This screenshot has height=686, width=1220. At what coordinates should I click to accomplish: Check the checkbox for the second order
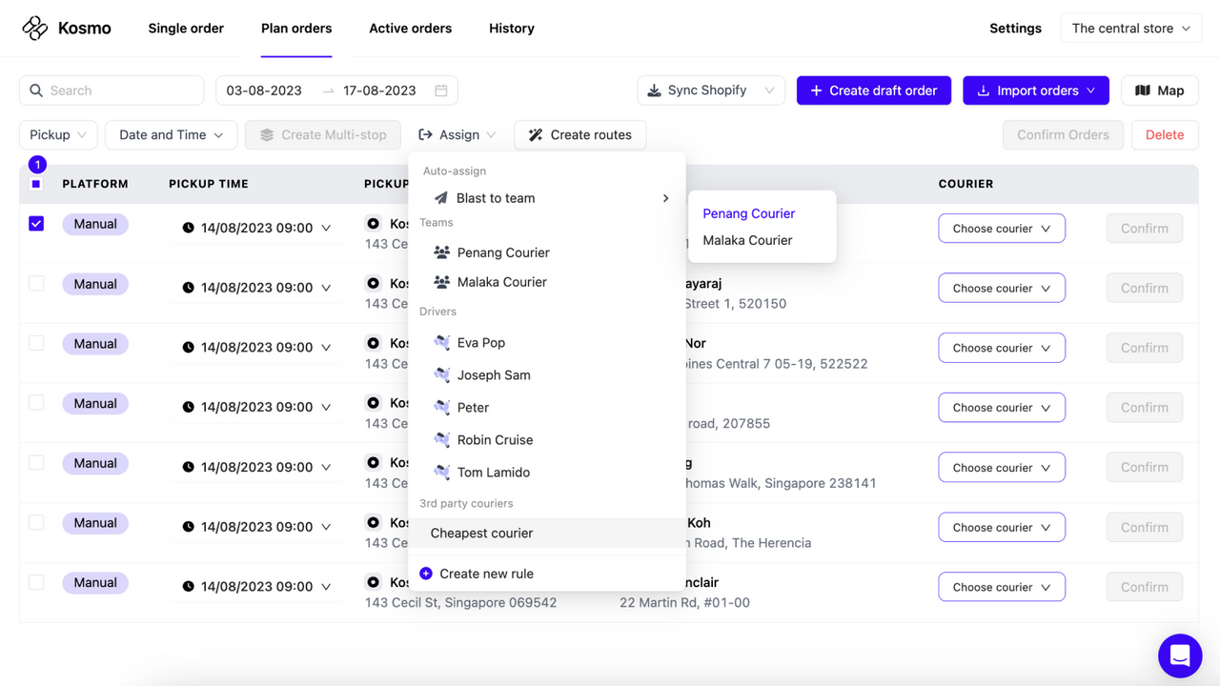(36, 283)
